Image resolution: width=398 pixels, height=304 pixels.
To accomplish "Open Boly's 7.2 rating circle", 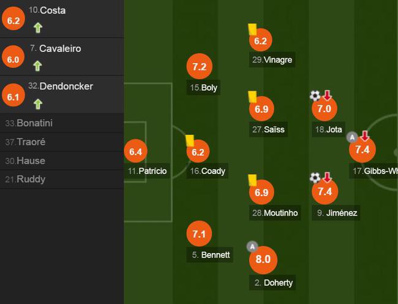I will (199, 67).
